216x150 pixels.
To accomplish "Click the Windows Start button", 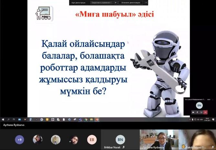I will 3,120.
